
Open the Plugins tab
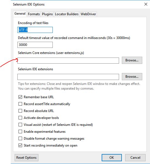pos(47,14)
